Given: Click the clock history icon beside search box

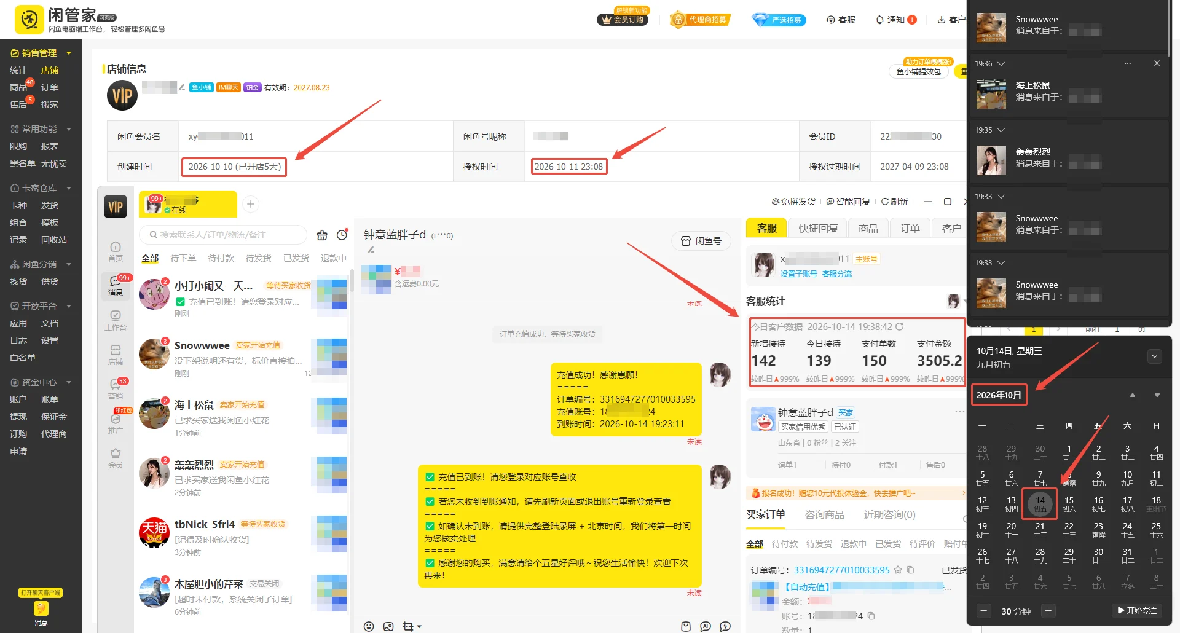Looking at the screenshot, I should click(x=342, y=235).
